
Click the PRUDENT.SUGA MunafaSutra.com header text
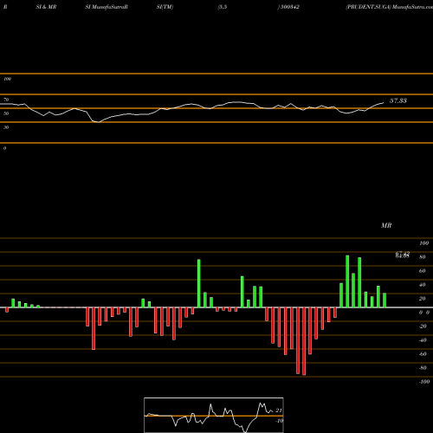click(390, 7)
